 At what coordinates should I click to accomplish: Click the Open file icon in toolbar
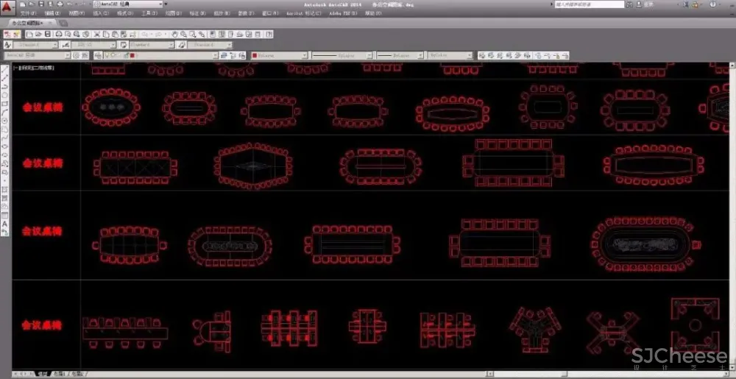coord(38,35)
